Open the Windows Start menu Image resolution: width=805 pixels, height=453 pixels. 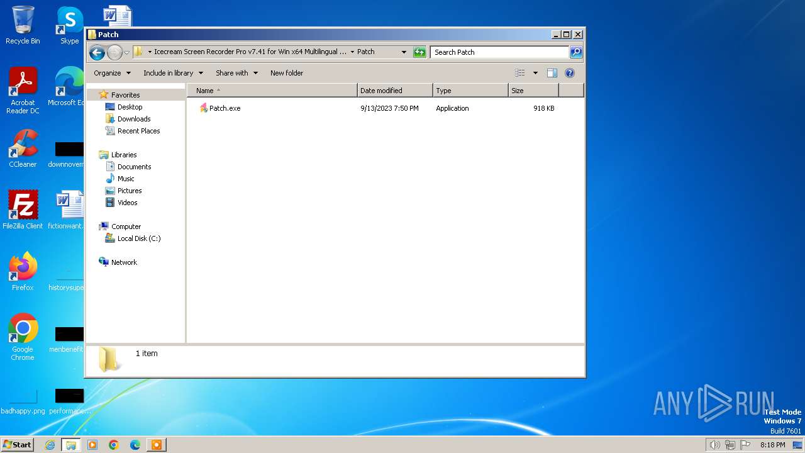[x=18, y=445]
